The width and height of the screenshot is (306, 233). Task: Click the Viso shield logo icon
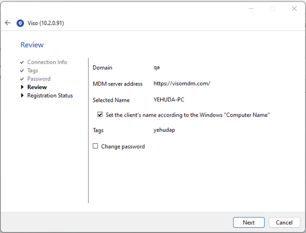click(x=20, y=23)
